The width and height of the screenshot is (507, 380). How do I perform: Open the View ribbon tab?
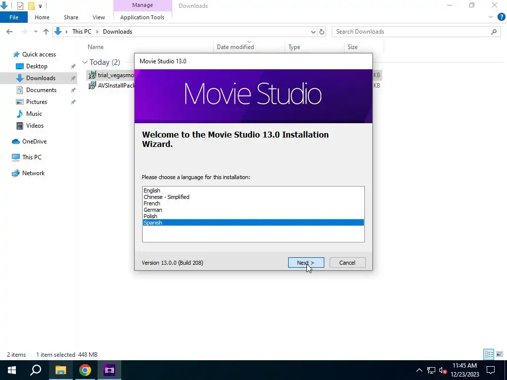pyautogui.click(x=99, y=17)
